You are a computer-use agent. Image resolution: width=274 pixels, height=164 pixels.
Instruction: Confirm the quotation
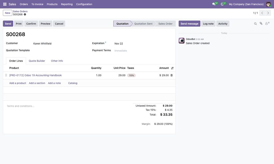click(31, 24)
